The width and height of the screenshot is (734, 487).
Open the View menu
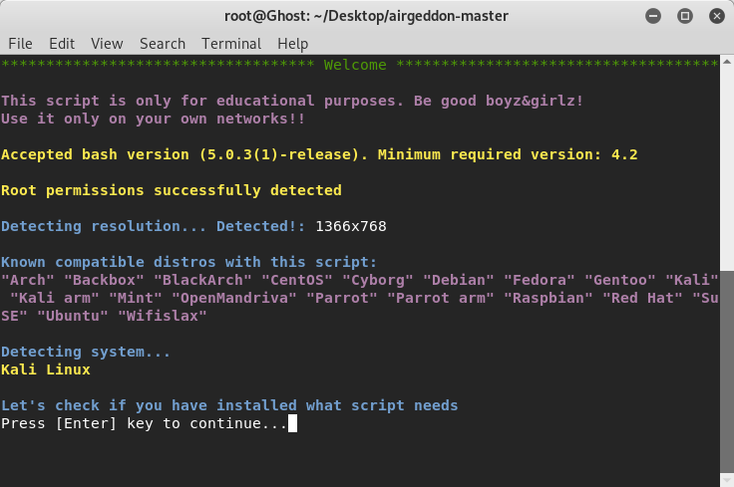coord(107,44)
